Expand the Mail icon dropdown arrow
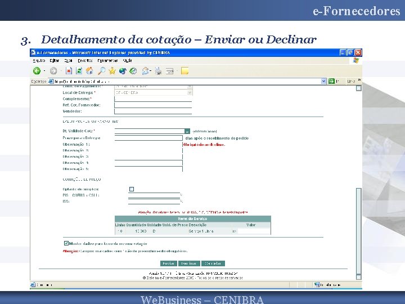 click(151, 70)
